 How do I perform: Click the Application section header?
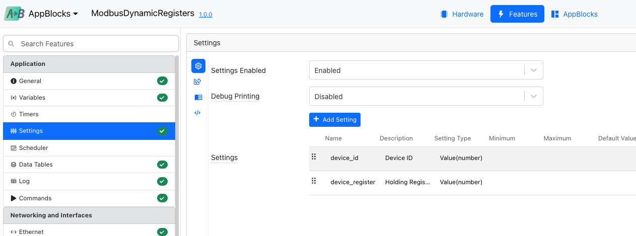click(x=89, y=64)
